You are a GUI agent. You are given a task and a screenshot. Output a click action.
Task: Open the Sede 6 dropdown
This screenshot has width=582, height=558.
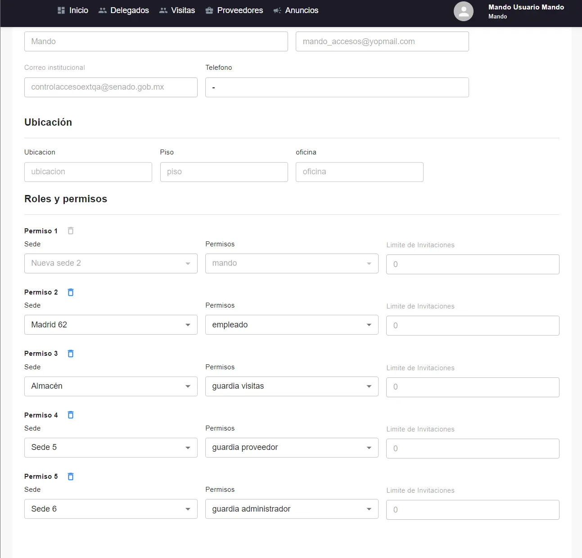point(111,509)
